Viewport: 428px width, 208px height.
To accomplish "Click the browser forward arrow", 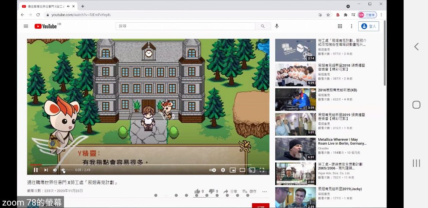I will (x=30, y=15).
